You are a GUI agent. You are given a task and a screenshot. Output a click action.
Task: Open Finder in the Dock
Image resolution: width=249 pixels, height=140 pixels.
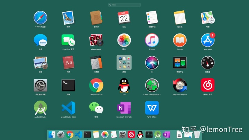click(x=52, y=135)
